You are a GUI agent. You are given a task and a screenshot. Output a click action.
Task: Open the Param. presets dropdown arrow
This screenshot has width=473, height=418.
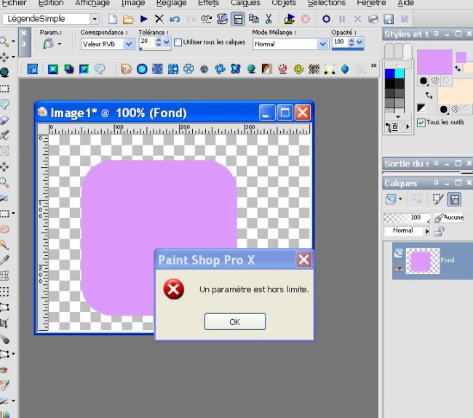(60, 44)
